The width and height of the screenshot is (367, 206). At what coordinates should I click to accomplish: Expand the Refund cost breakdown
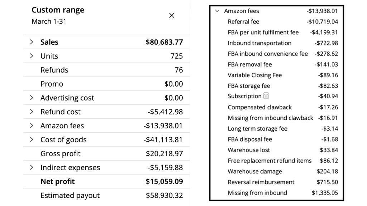(32, 112)
